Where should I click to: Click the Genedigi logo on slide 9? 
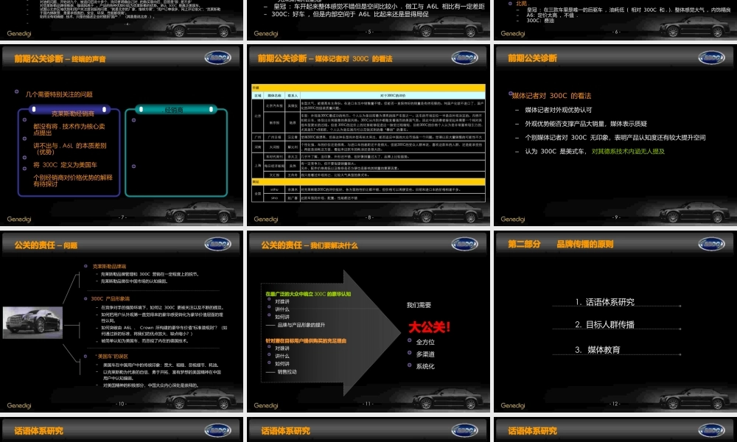[512, 220]
